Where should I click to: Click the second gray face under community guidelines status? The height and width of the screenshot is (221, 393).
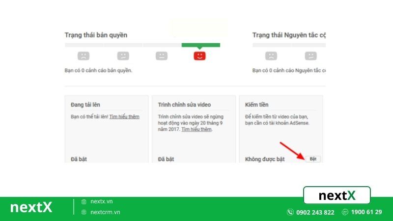coord(311,55)
